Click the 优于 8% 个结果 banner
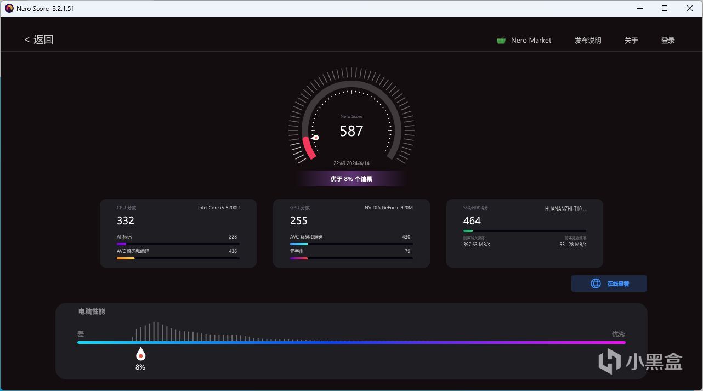 [x=351, y=179]
